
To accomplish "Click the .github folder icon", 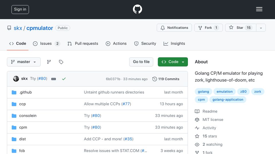I will pos(14,92).
